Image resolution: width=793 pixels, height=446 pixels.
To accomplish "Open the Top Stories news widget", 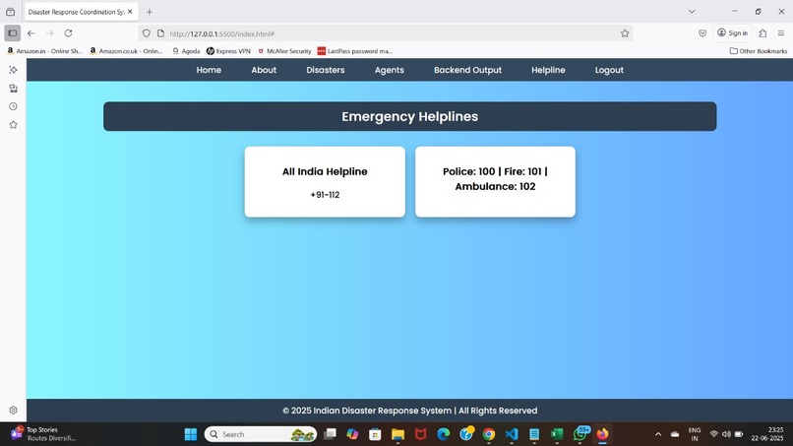I will [x=43, y=434].
